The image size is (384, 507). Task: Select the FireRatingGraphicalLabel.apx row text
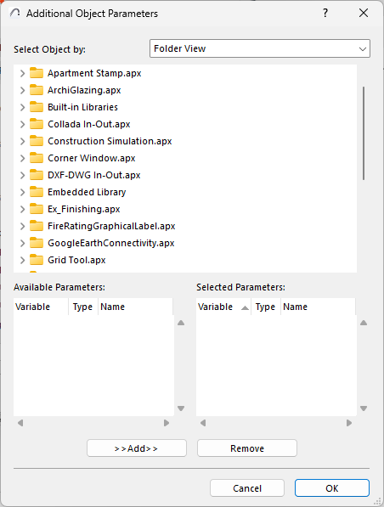pyautogui.click(x=111, y=226)
